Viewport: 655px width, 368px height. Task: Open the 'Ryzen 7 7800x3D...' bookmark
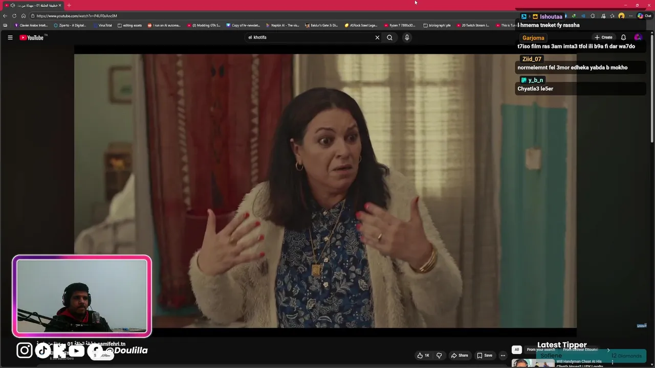400,25
